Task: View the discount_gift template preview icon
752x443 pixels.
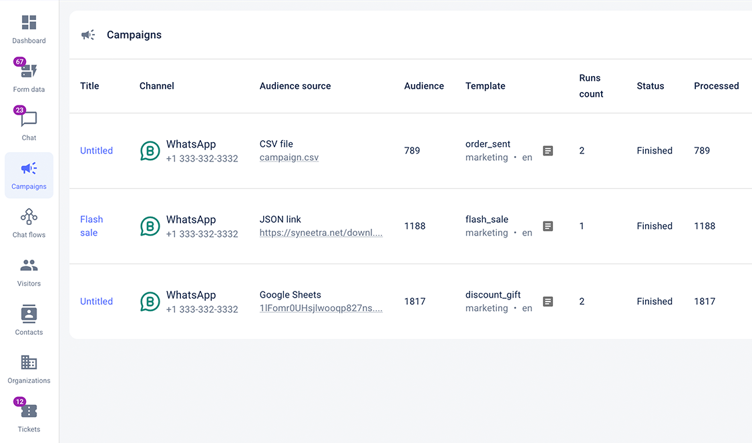Action: tap(548, 302)
